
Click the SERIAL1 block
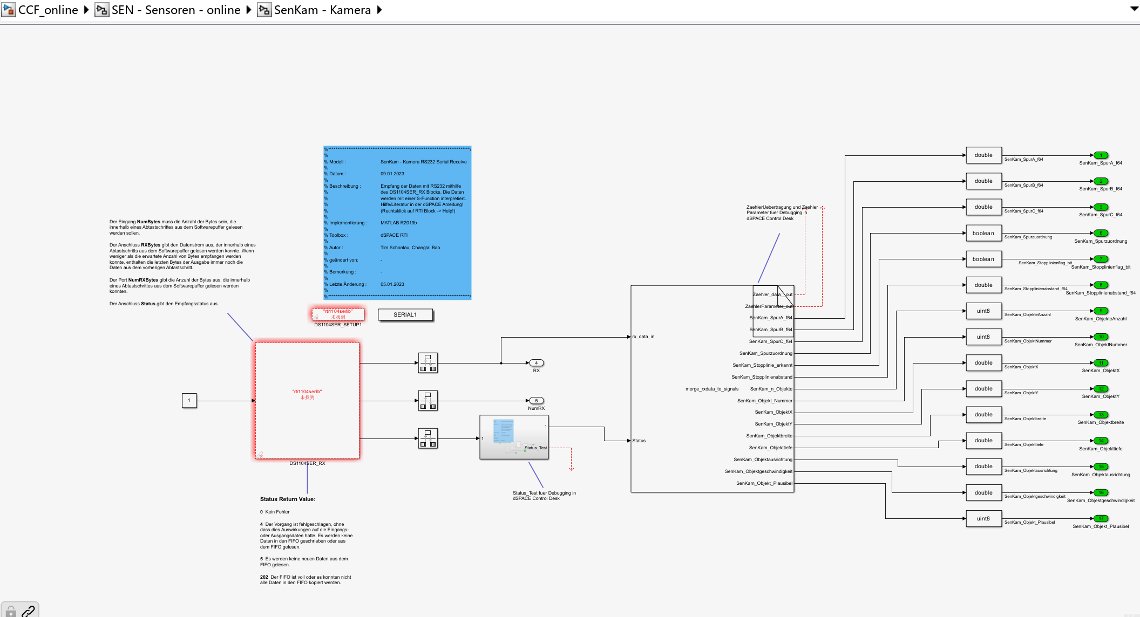pos(405,314)
